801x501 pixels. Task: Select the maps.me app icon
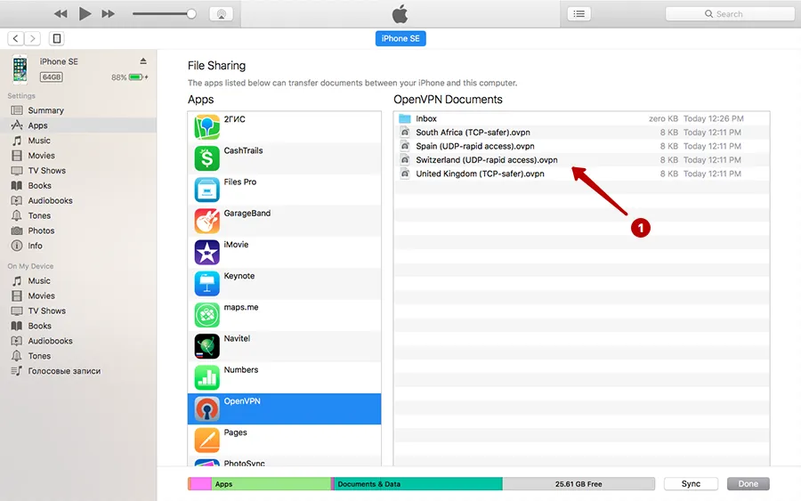(206, 315)
